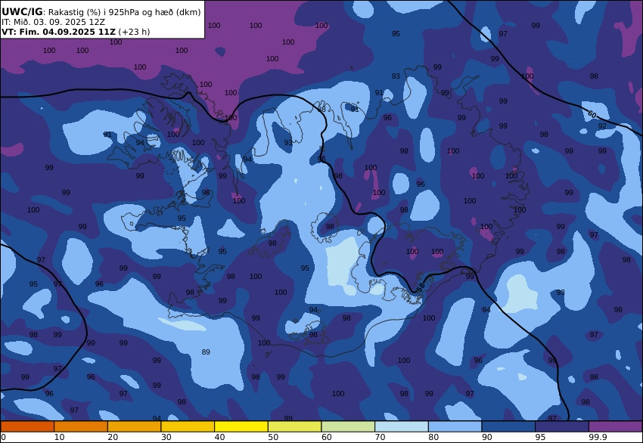Screen dimensions: 643x443
Task: Choose the medium blue 90–95 legend swatch
Action: (508, 426)
